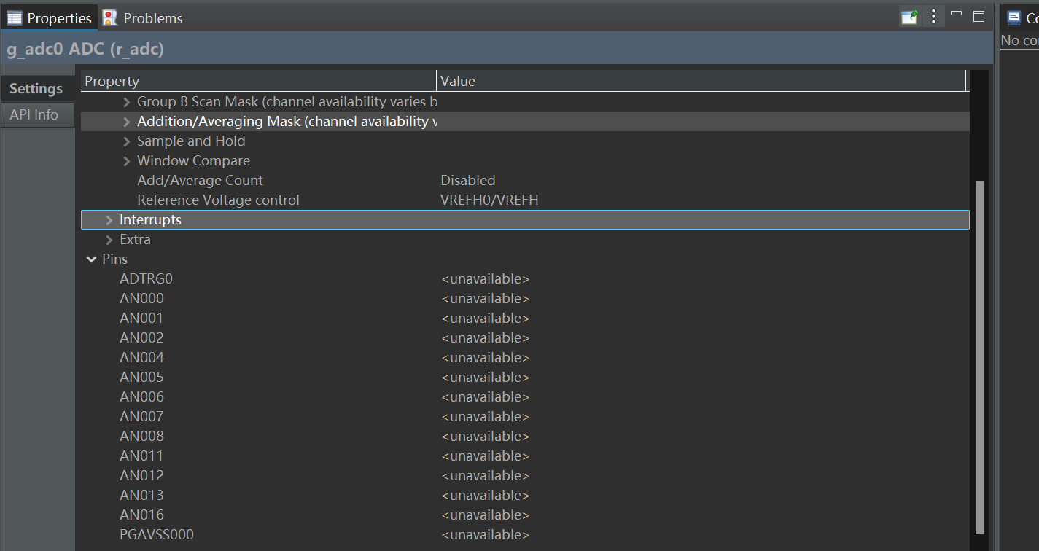Select the Add/Average Count property row
Screen dimensions: 1039x551
(525, 181)
